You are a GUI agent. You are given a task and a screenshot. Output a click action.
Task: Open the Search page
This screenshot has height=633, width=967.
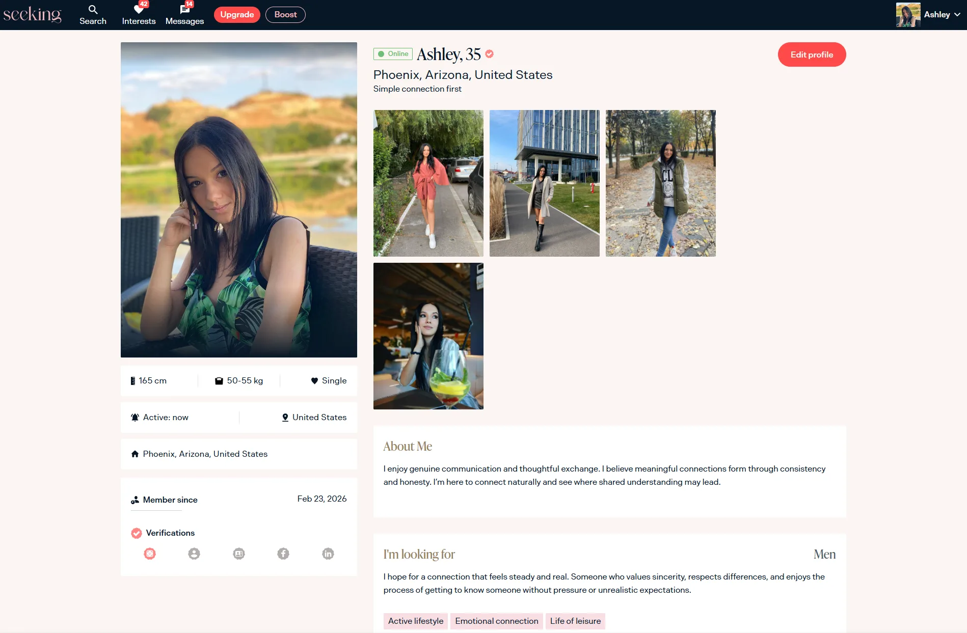click(x=93, y=15)
